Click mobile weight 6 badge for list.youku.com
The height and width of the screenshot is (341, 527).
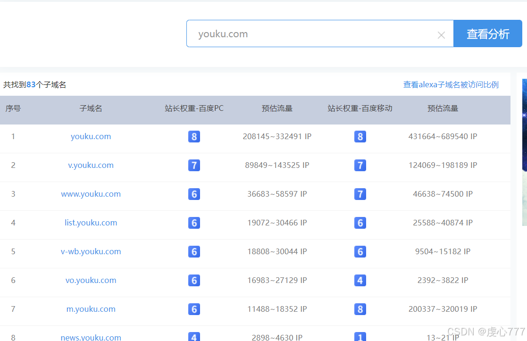(360, 223)
